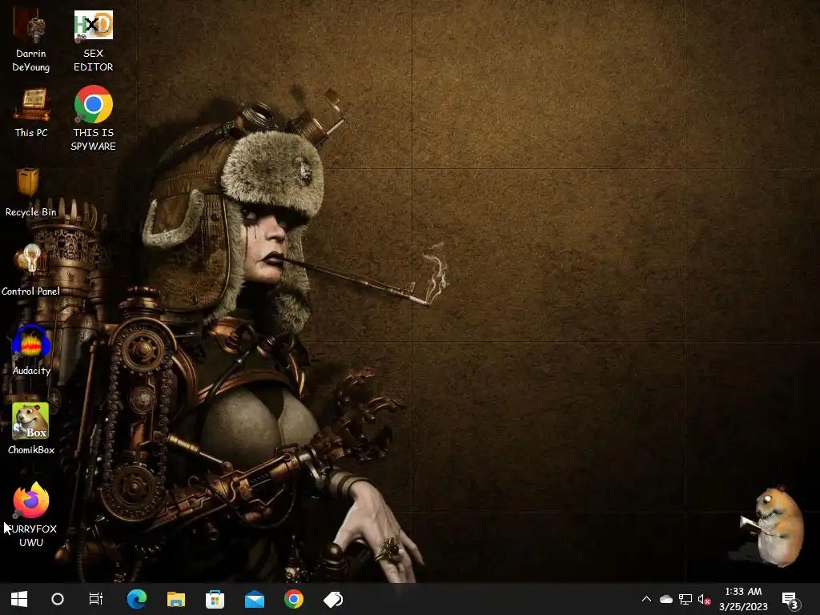Open OneDrive cloud tray icon
Image resolution: width=820 pixels, height=615 pixels.
point(665,599)
